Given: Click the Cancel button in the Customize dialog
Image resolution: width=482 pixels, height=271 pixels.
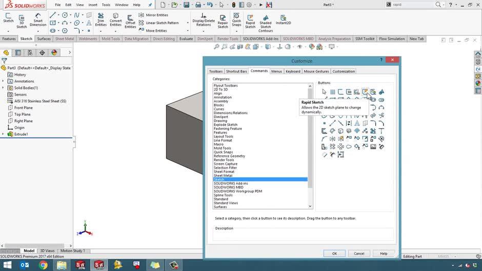Looking at the screenshot, I should tap(359, 253).
